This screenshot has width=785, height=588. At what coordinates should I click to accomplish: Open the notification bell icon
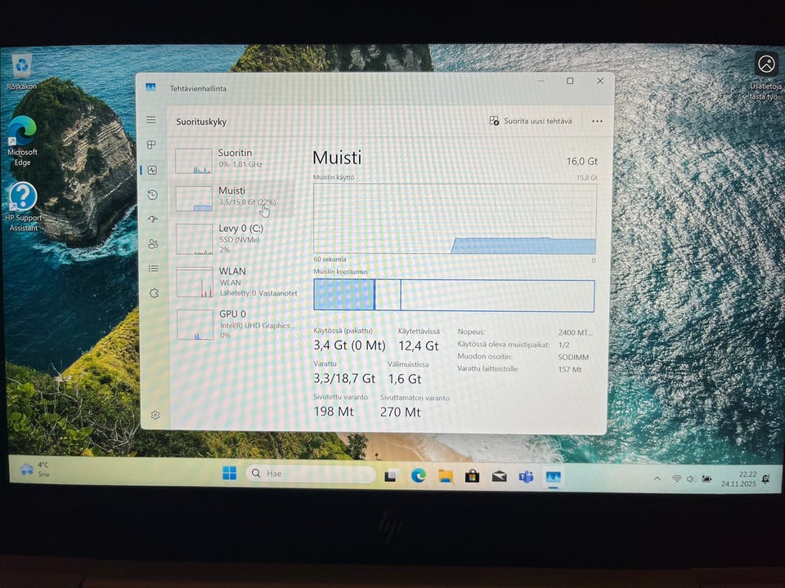[766, 479]
